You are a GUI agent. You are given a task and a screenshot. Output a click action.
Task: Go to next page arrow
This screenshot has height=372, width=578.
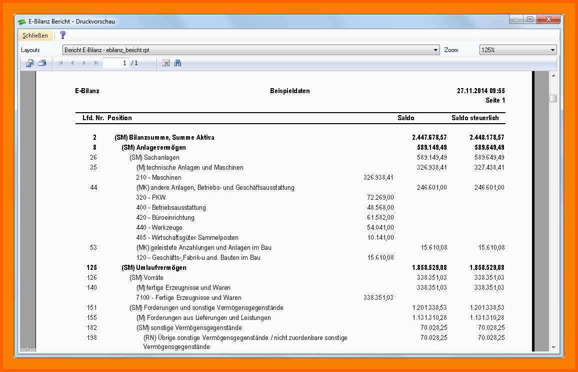pos(84,63)
